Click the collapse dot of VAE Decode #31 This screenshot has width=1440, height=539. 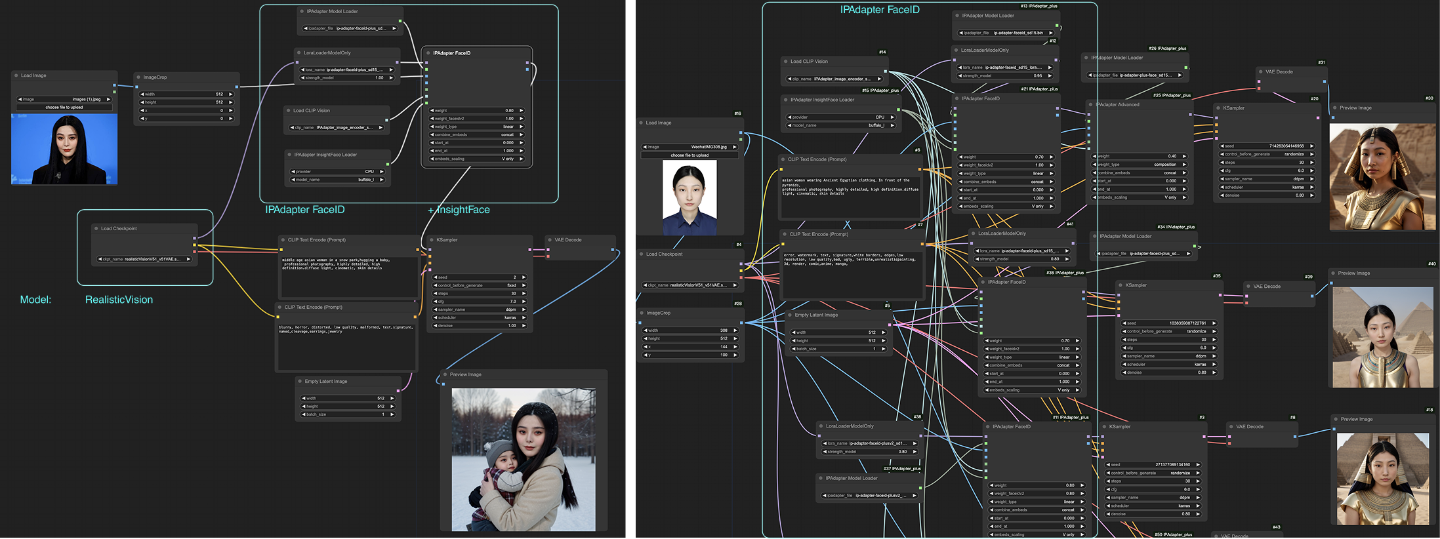1261,71
